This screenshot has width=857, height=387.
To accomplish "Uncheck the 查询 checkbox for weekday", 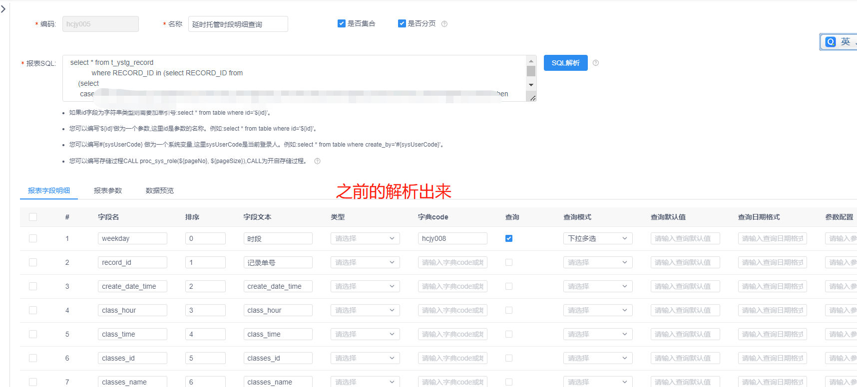I will point(509,238).
